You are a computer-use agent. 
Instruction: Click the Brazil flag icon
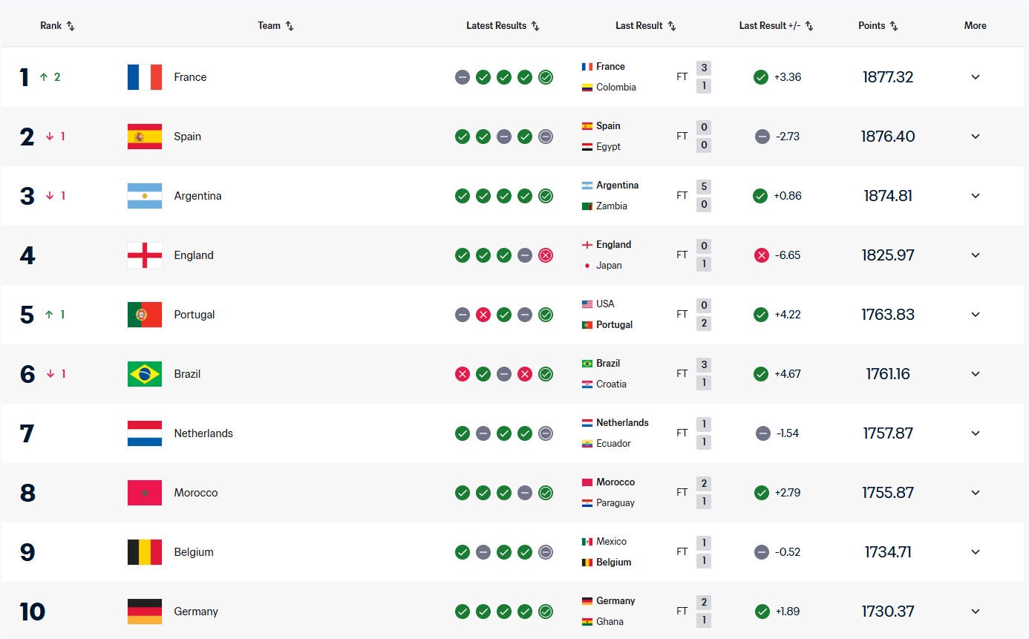(x=145, y=374)
